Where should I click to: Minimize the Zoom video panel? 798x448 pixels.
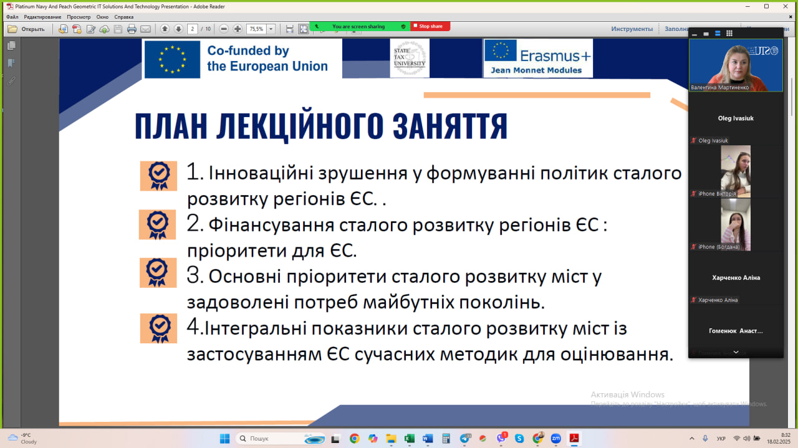pyautogui.click(x=695, y=34)
